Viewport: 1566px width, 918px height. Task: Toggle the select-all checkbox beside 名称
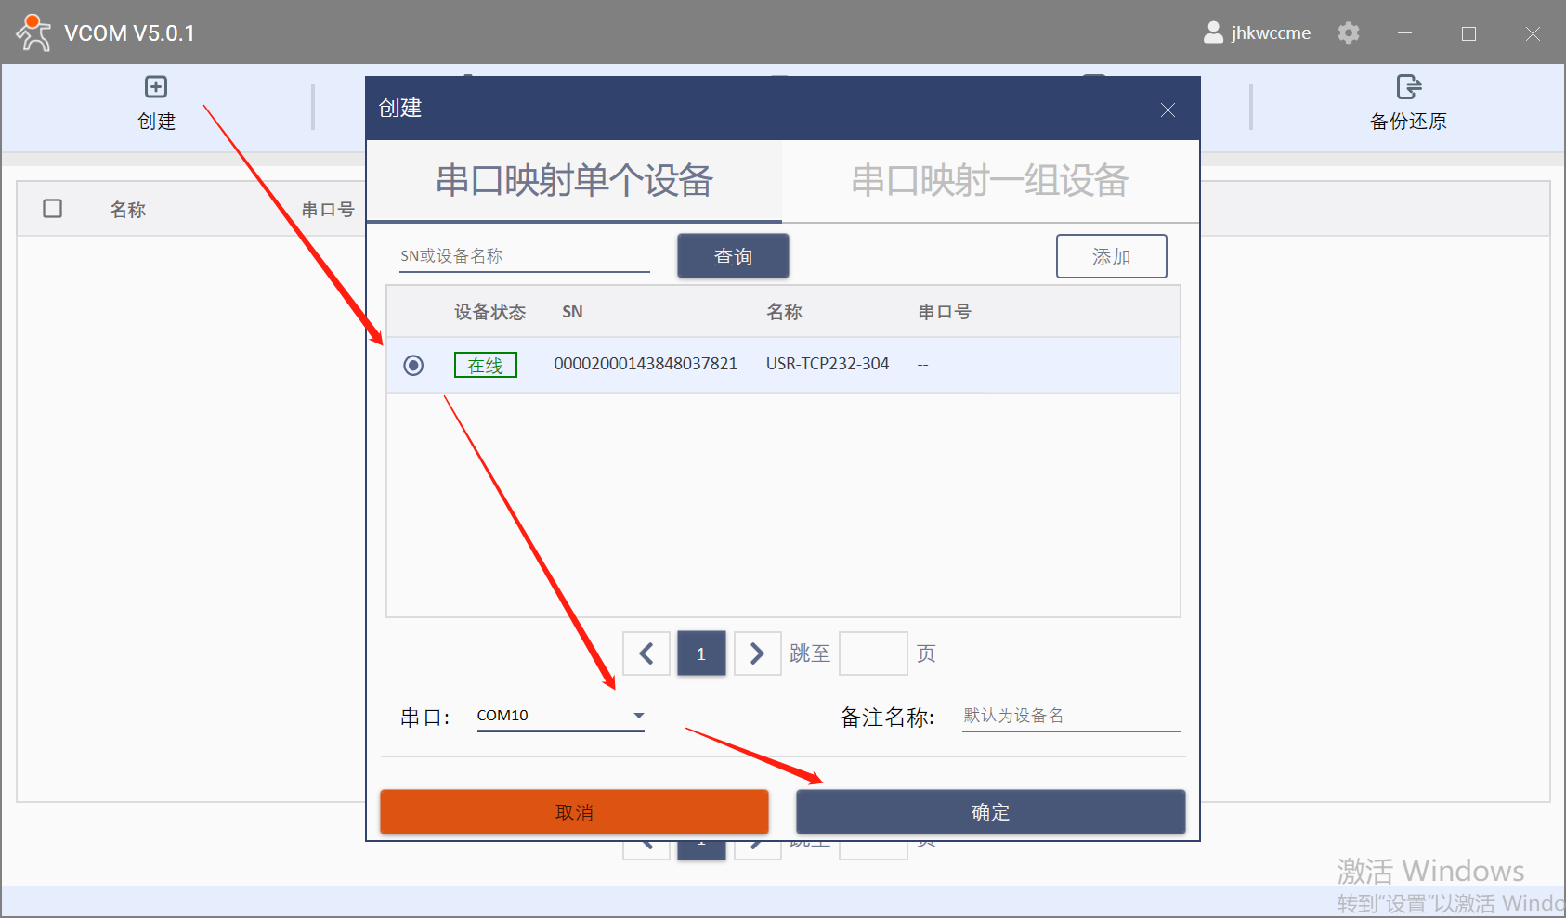point(53,208)
